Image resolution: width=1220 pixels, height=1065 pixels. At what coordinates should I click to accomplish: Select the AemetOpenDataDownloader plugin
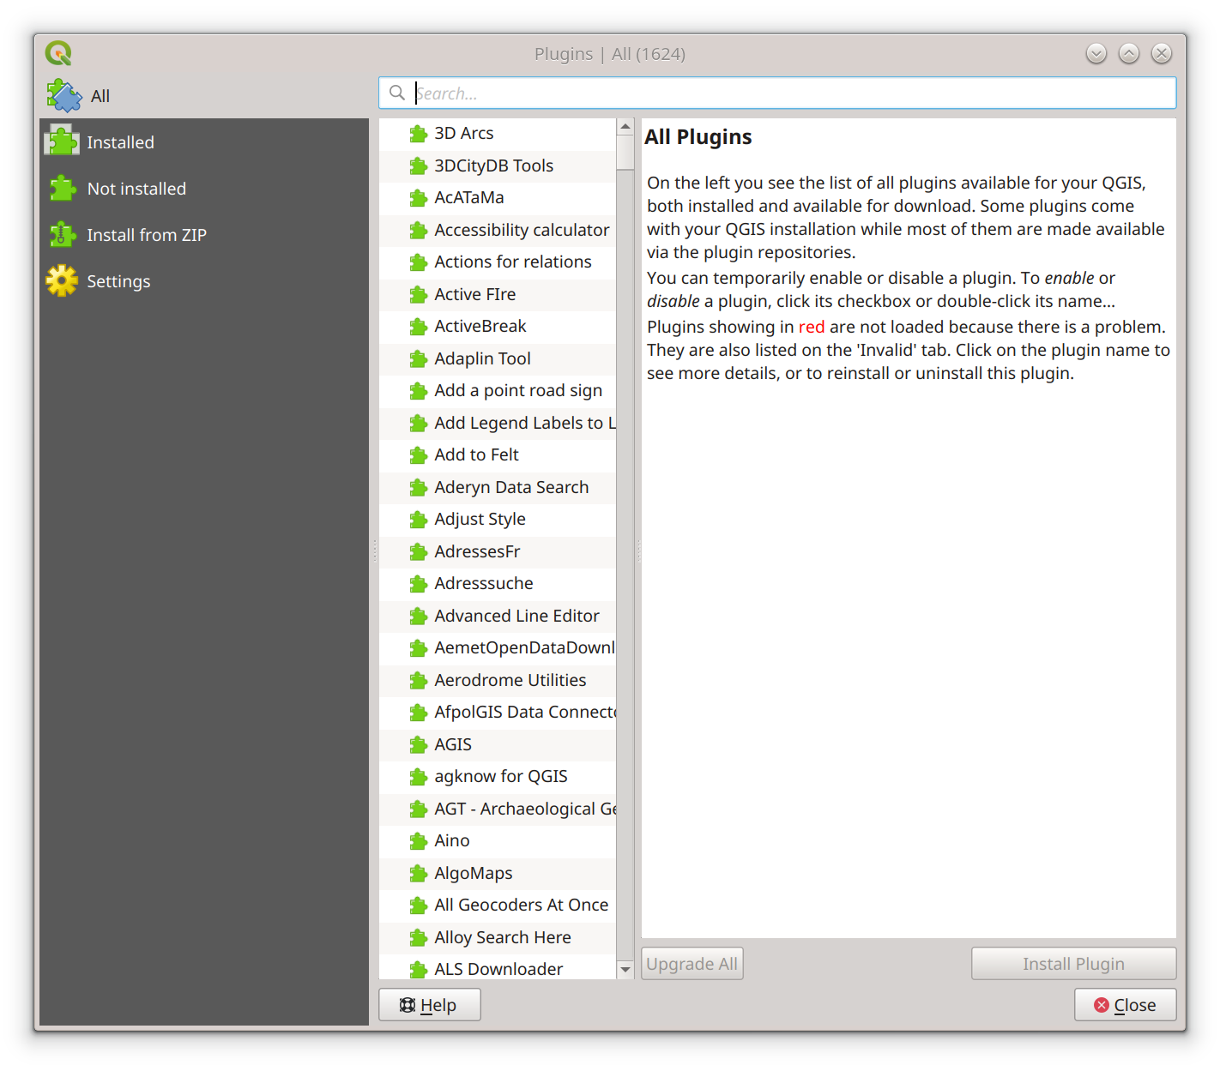coord(498,648)
